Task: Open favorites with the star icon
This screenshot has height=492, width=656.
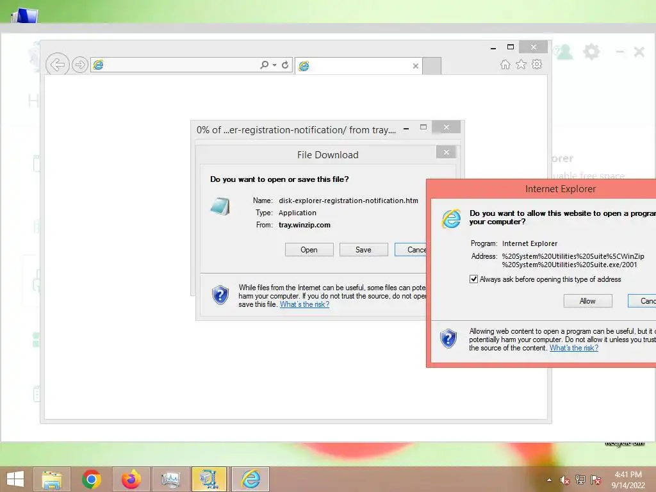Action: [521, 64]
